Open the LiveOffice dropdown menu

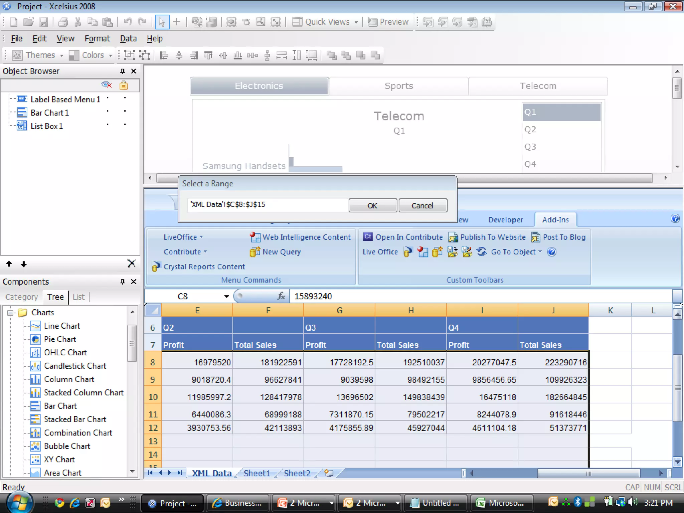(183, 237)
